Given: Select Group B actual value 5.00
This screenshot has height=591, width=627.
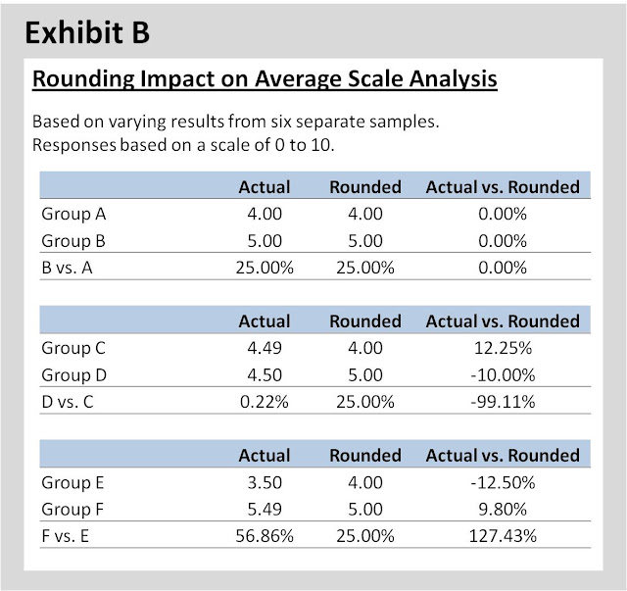Looking at the screenshot, I should [x=265, y=241].
